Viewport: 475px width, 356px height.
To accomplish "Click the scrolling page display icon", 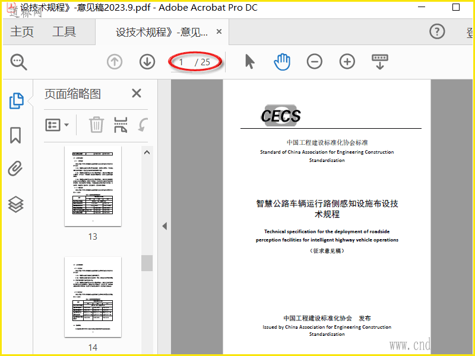I will click(380, 62).
